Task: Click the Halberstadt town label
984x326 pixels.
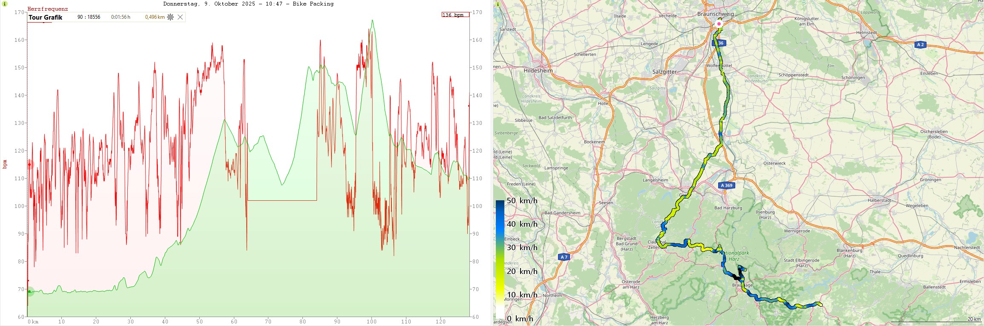Action: [x=879, y=200]
